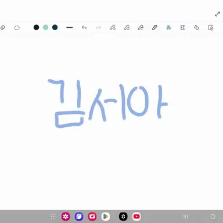Open the Gallery flower app
Screen dimensions: 223x223
[66, 217]
